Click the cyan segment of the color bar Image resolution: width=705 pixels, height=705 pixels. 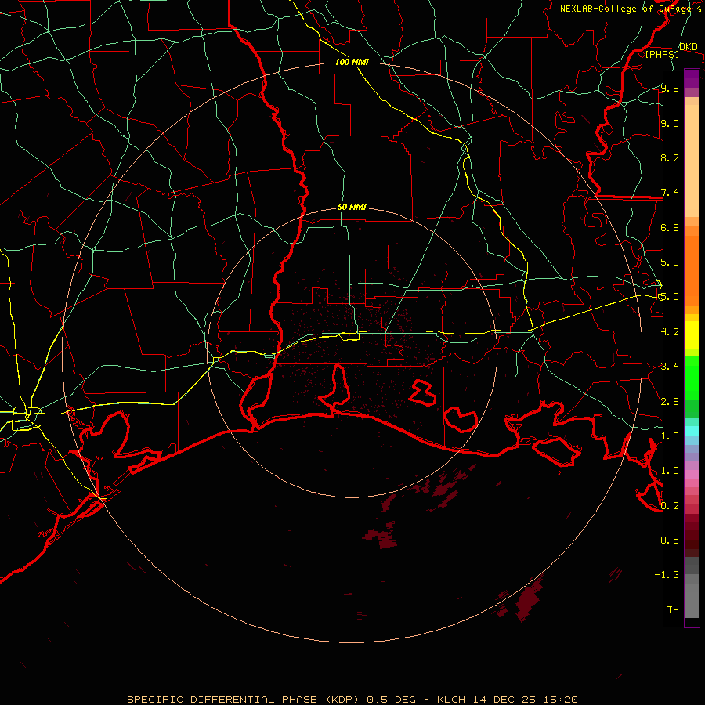pyautogui.click(x=692, y=431)
